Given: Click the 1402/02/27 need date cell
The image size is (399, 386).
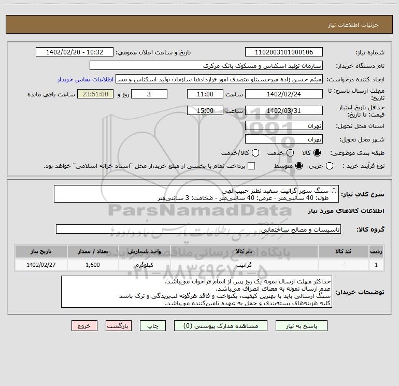Looking at the screenshot, I should point(41,265).
